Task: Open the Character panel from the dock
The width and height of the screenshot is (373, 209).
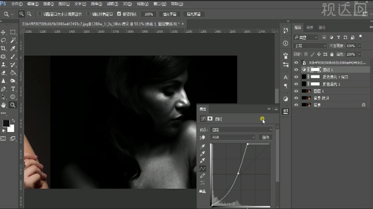Action: click(x=285, y=77)
